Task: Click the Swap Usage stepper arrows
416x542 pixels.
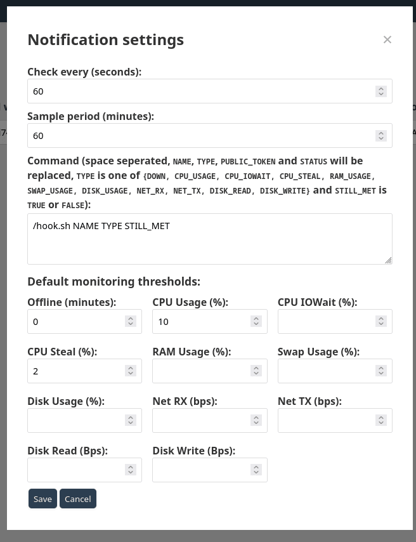Action: coord(380,371)
